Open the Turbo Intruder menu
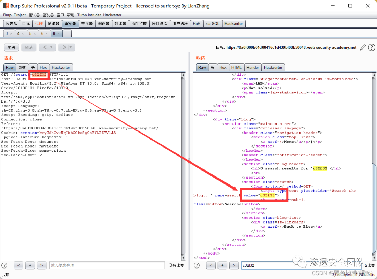 pos(89,15)
